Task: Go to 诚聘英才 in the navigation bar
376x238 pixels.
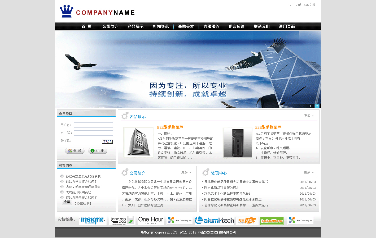Action: pos(186,26)
